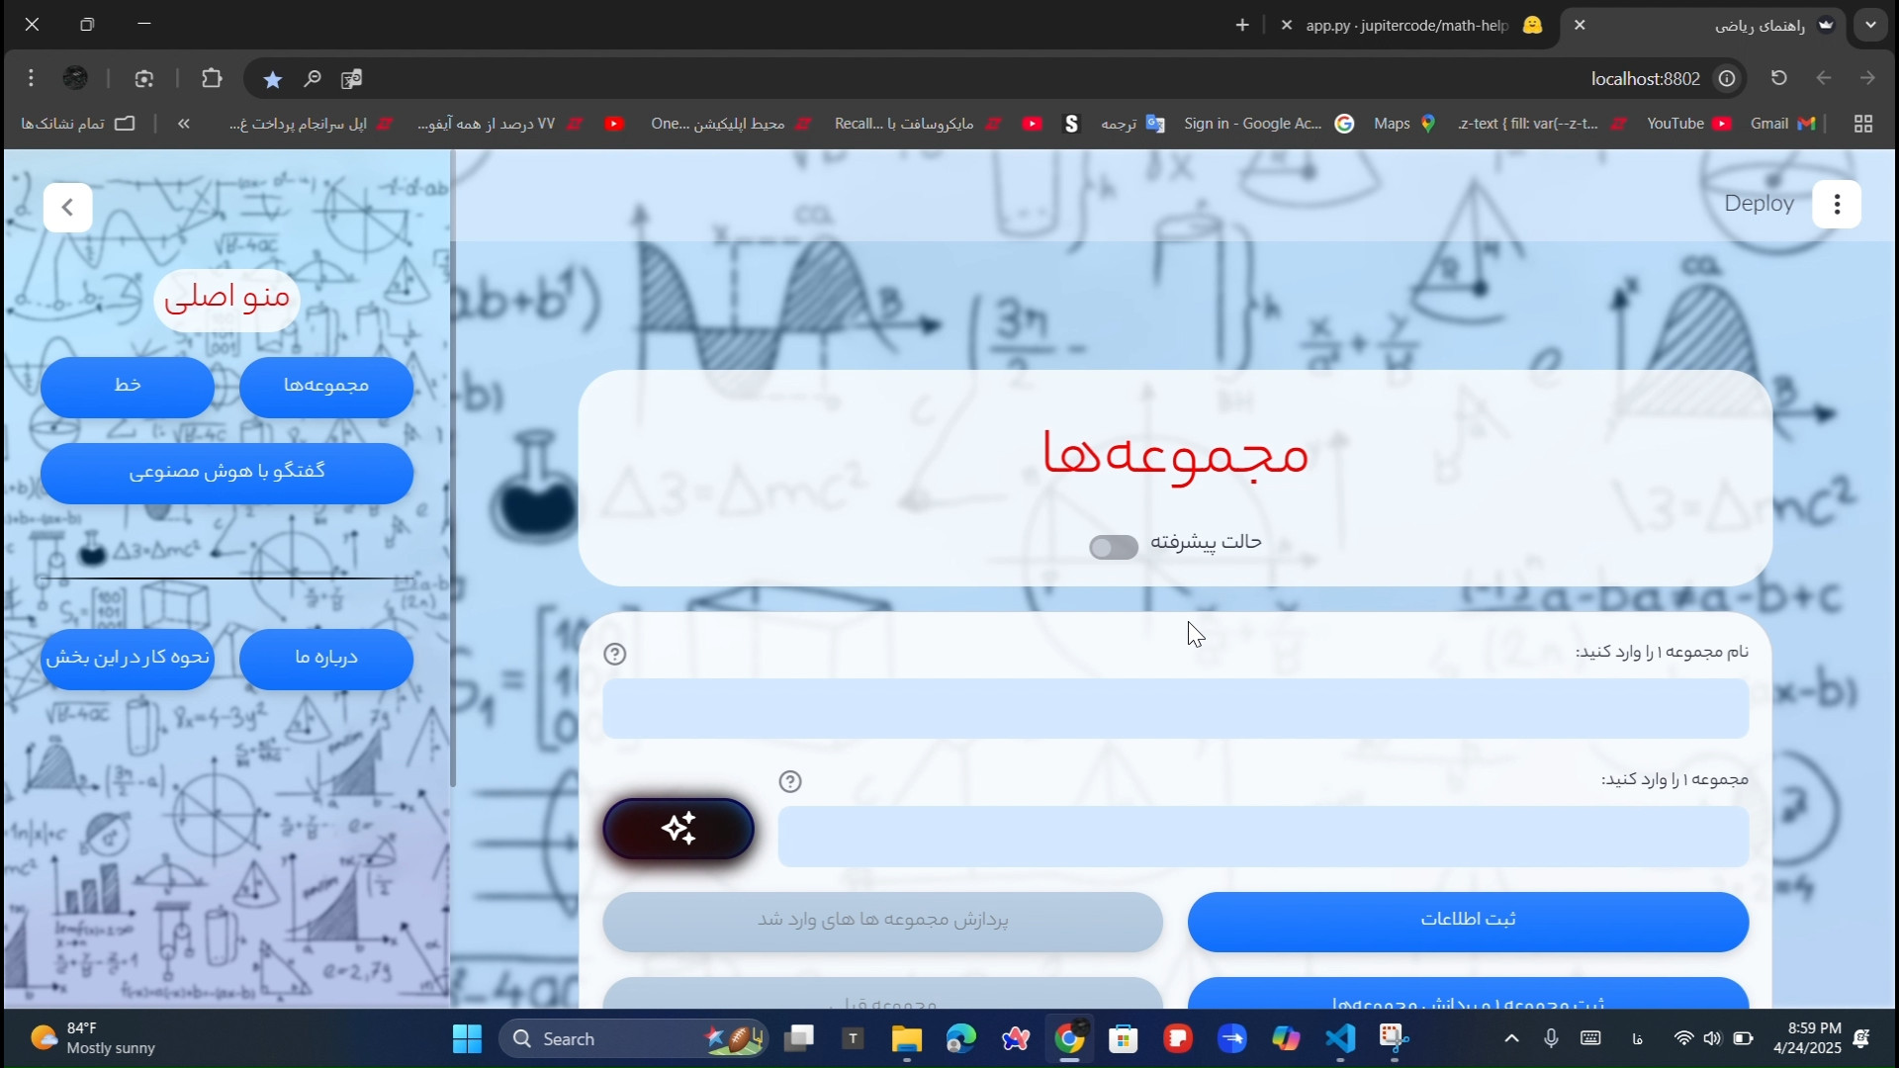The height and width of the screenshot is (1068, 1899).
Task: Select the خط sidebar menu item
Action: point(128,386)
